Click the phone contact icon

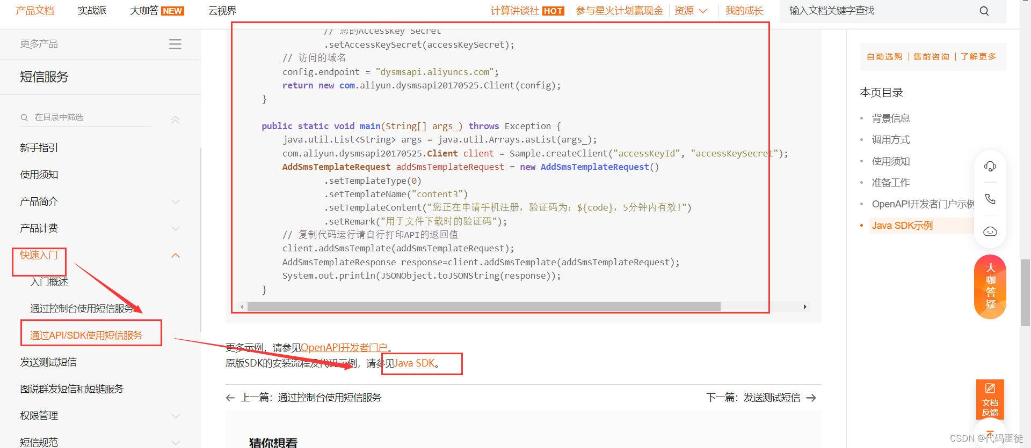point(990,199)
